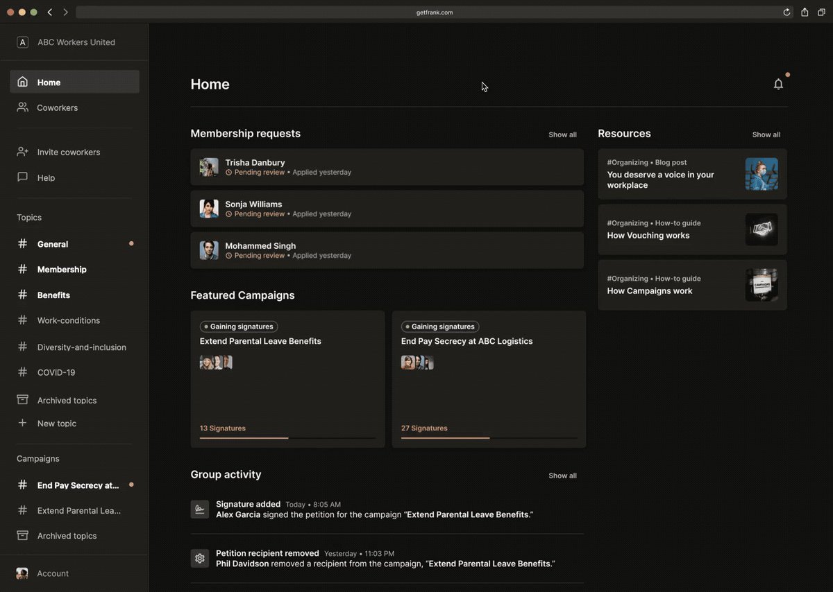Click signer avatars on End Pay Secrecy card
Screen dimensions: 833x592
[x=417, y=363]
